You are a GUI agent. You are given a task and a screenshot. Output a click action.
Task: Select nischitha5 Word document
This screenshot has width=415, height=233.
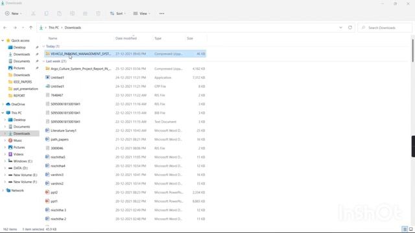(125, 157)
